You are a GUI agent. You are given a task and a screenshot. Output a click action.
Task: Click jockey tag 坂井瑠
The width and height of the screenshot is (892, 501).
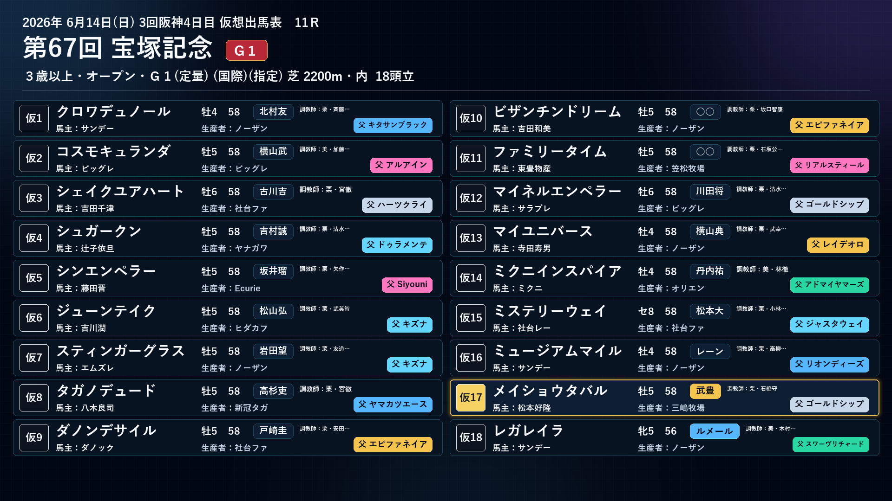click(x=273, y=271)
